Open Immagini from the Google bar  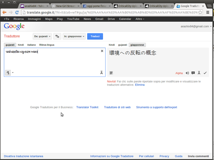click(x=34, y=19)
